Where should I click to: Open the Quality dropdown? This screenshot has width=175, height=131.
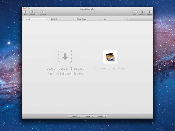point(87,117)
